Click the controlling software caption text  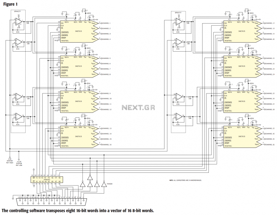click(78, 210)
